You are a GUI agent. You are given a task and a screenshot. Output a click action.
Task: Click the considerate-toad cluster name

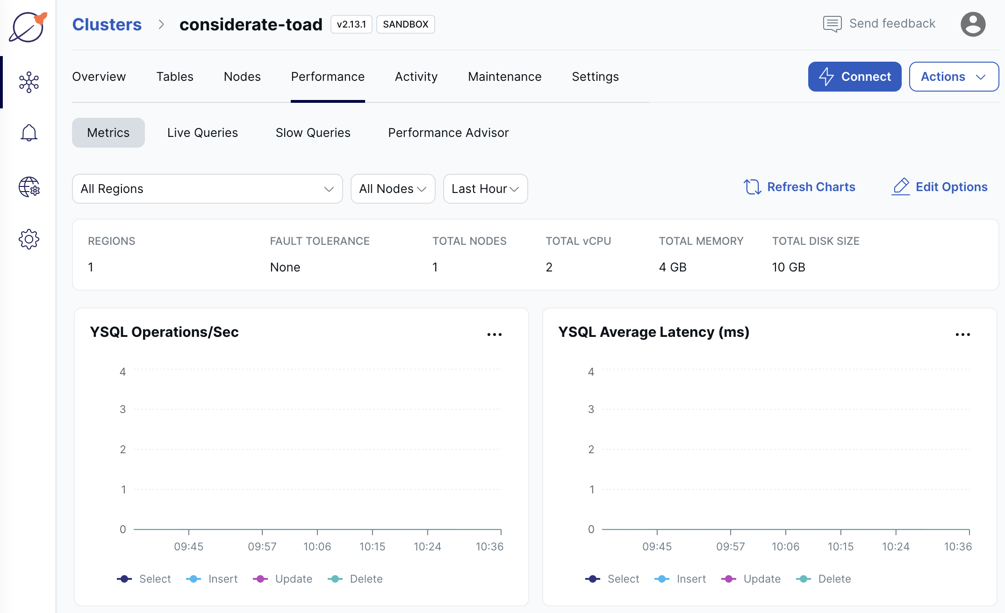251,24
